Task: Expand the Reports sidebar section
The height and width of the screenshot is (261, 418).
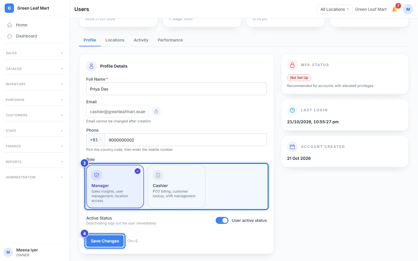Action: click(x=35, y=162)
